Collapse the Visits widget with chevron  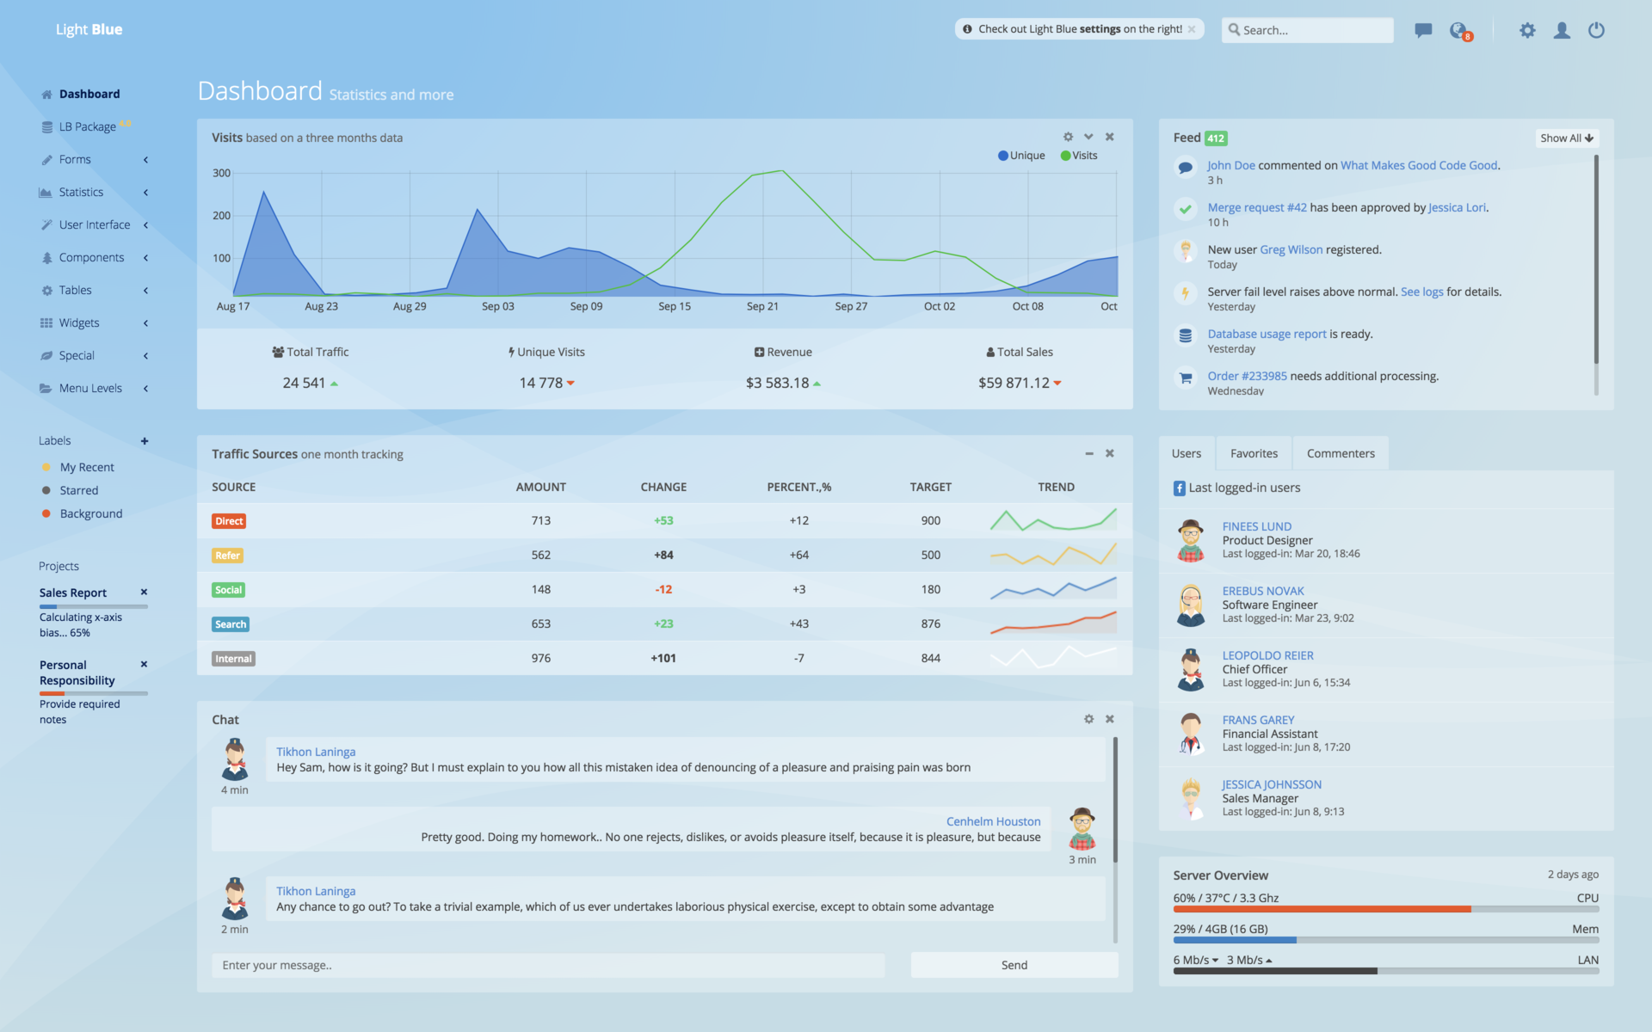coord(1088,137)
